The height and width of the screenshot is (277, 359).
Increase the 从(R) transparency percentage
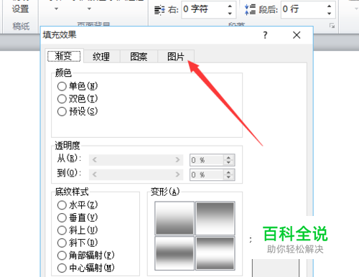point(229,158)
